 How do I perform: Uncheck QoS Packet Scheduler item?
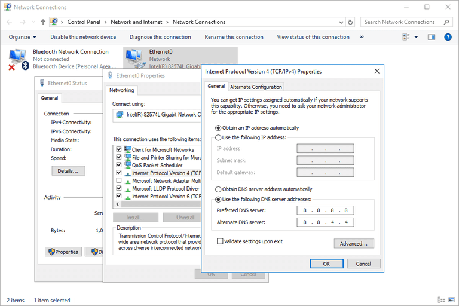[x=119, y=165]
